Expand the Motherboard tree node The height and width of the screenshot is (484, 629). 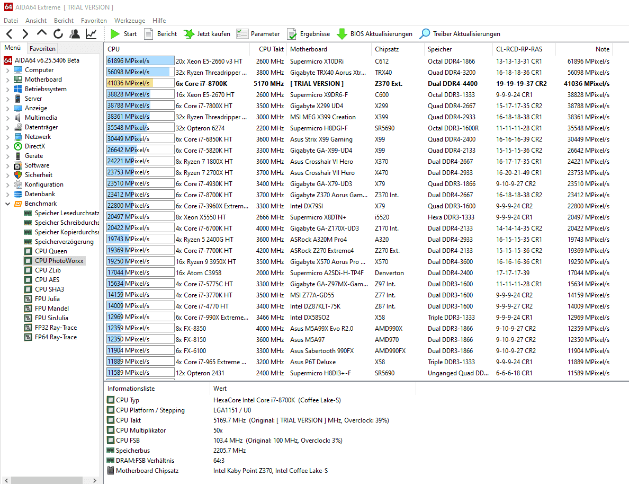click(x=7, y=80)
